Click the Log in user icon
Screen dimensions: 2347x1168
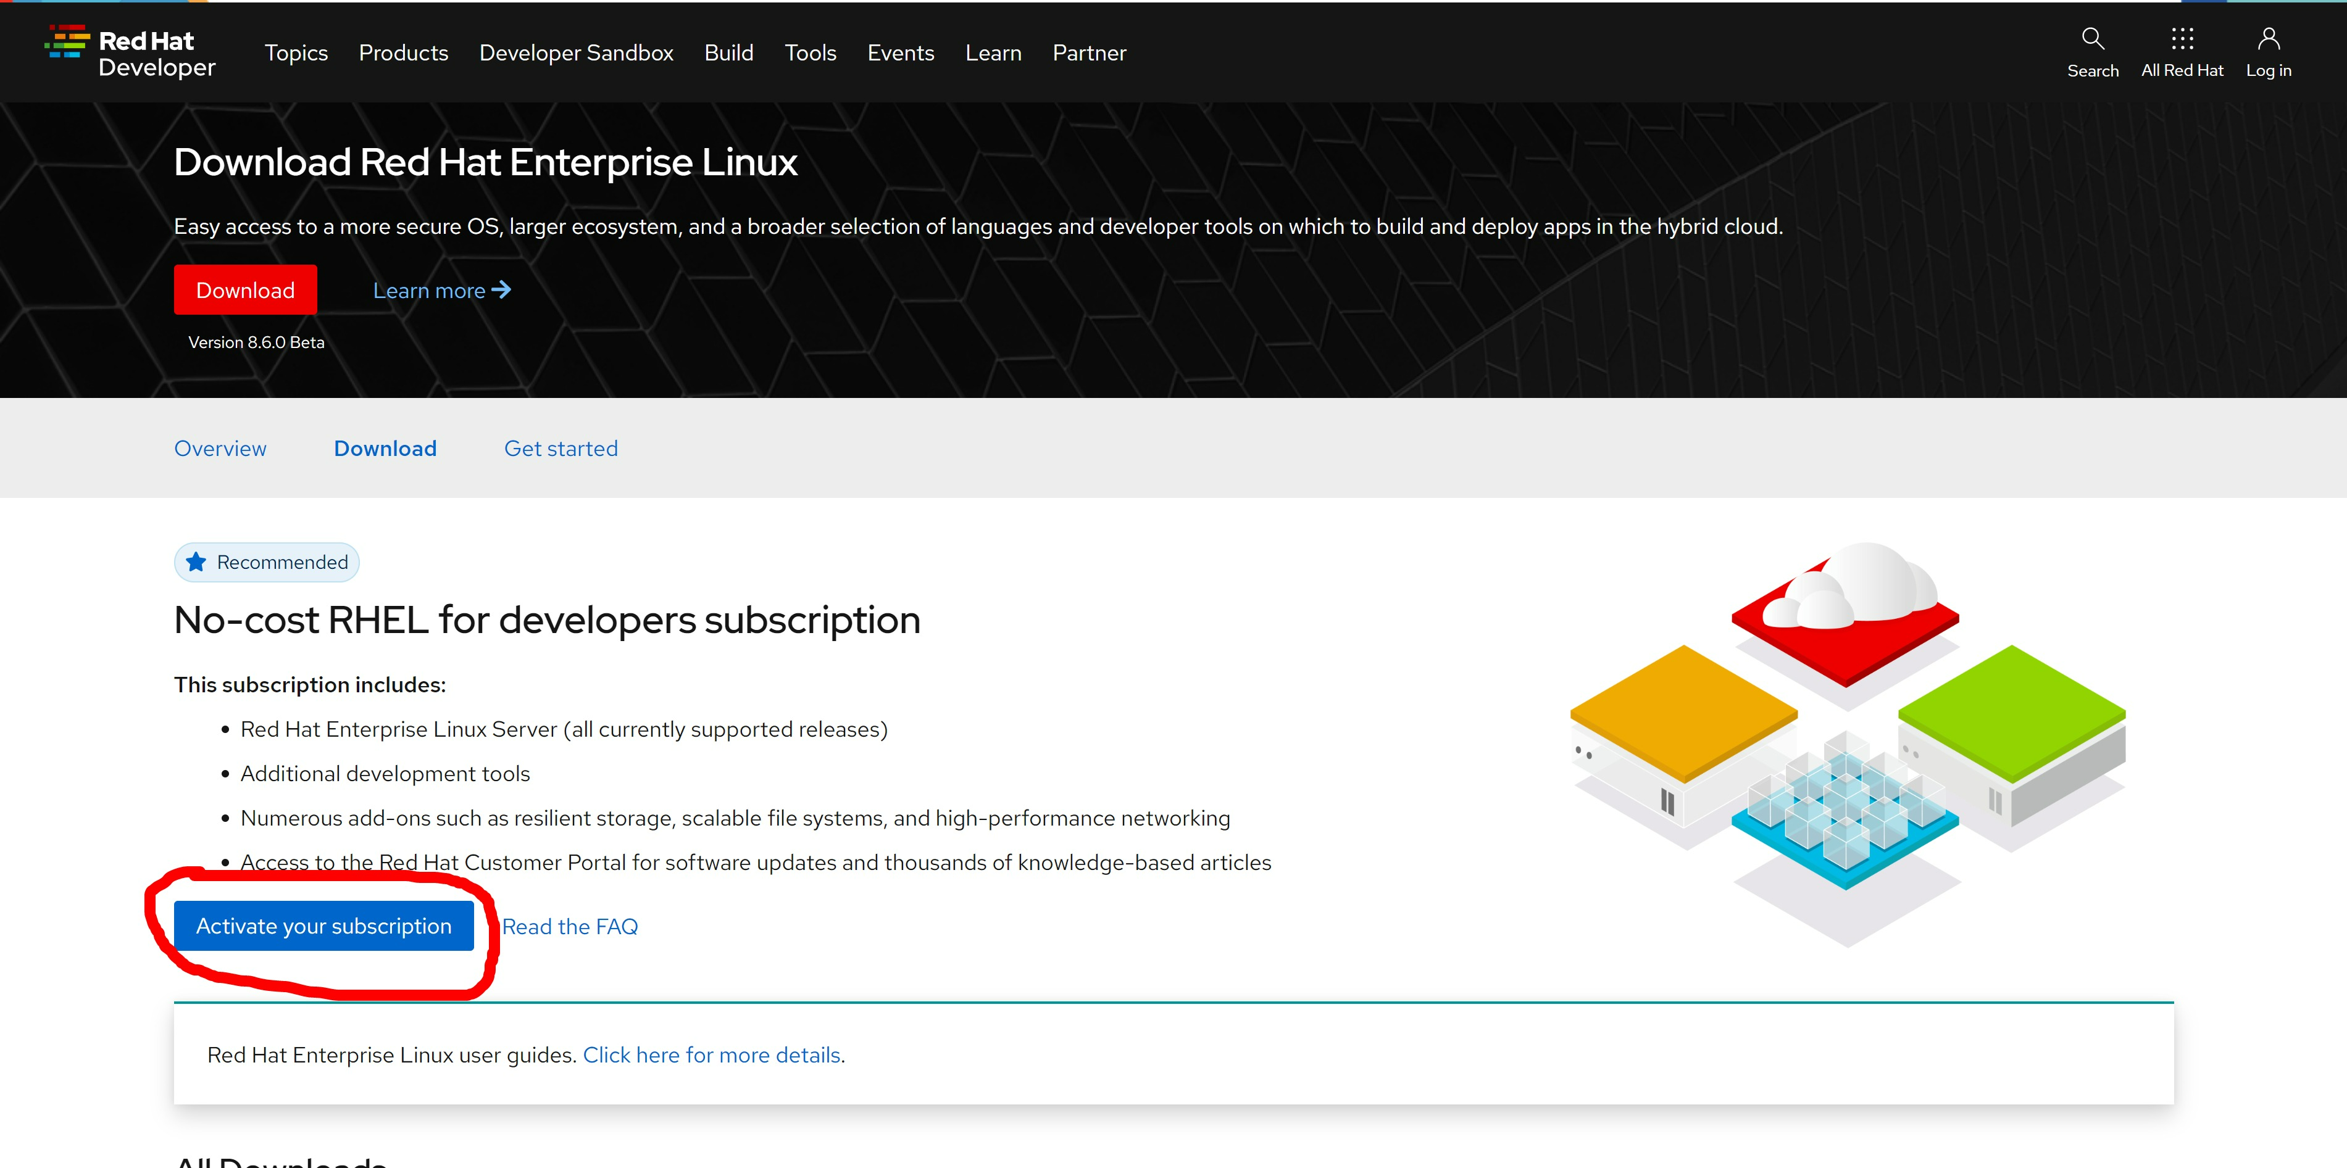[2268, 39]
